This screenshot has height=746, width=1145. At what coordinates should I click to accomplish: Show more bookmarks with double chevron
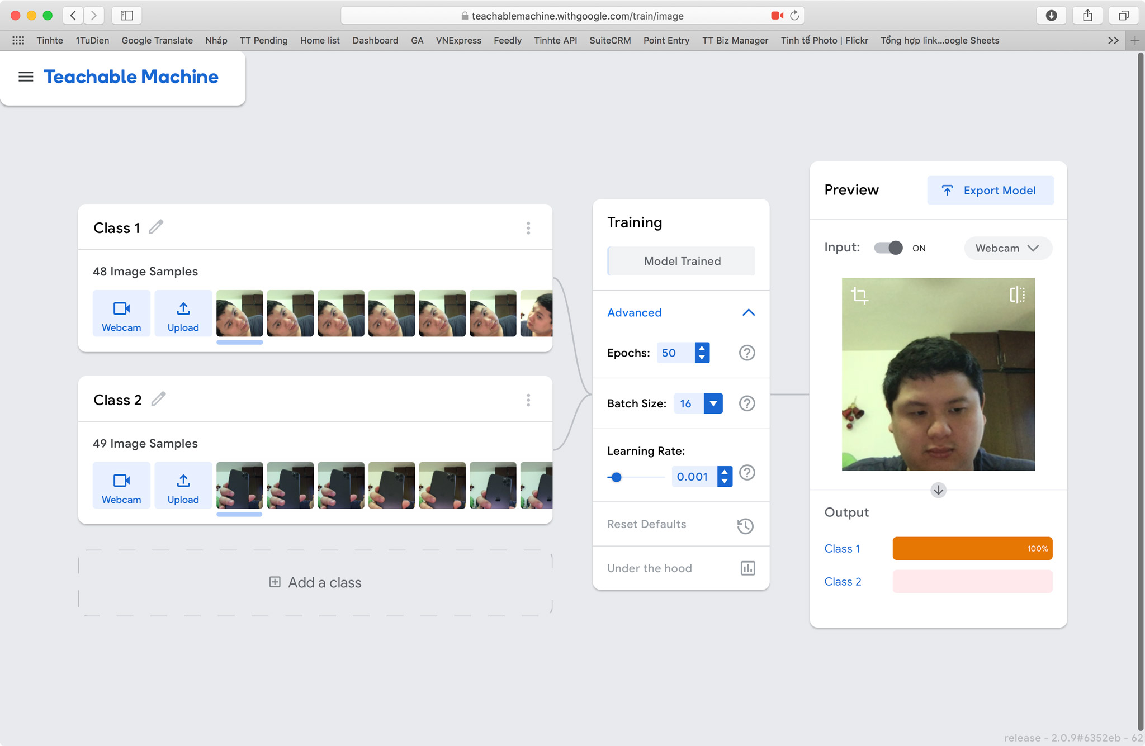[1113, 40]
